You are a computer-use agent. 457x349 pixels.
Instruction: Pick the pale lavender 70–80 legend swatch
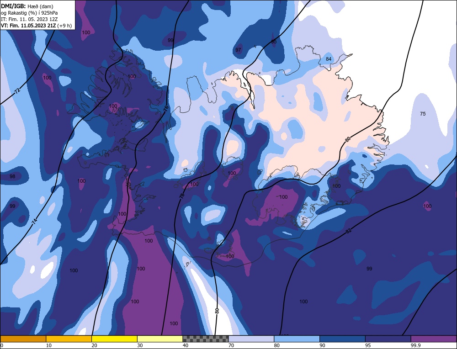click(251, 338)
